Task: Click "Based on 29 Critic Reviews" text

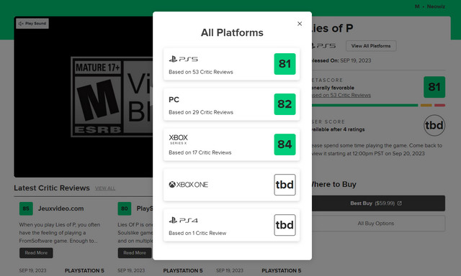Action: (x=201, y=112)
